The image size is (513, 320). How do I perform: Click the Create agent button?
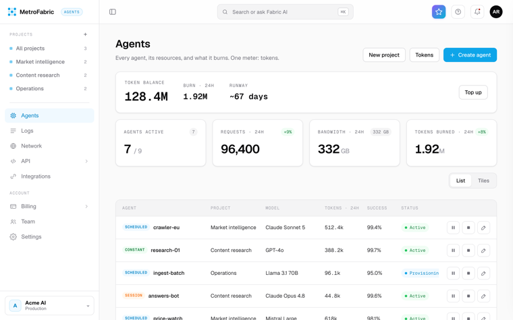(x=470, y=55)
